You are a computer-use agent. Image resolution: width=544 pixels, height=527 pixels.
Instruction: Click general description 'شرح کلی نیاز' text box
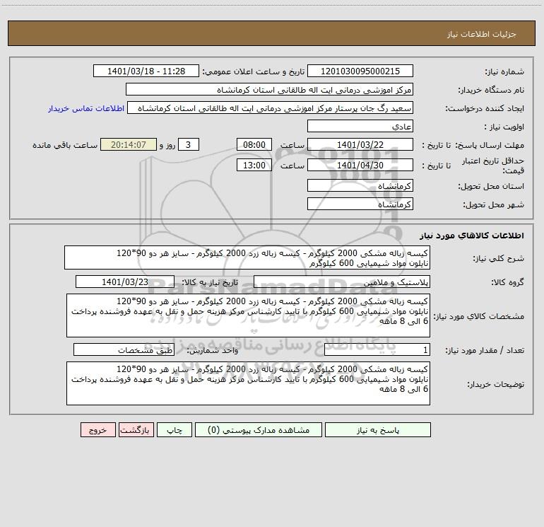click(247, 257)
